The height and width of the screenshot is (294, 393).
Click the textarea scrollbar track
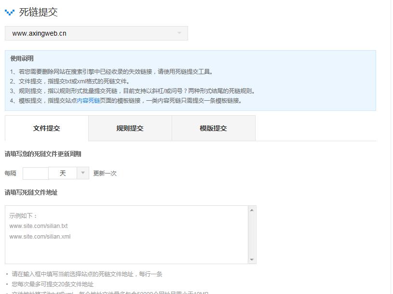[x=250, y=234]
